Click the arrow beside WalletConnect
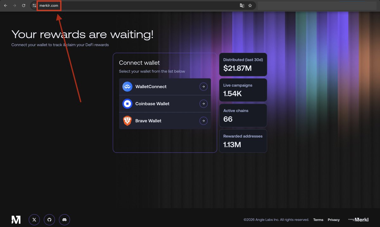The image size is (380, 227). (204, 87)
